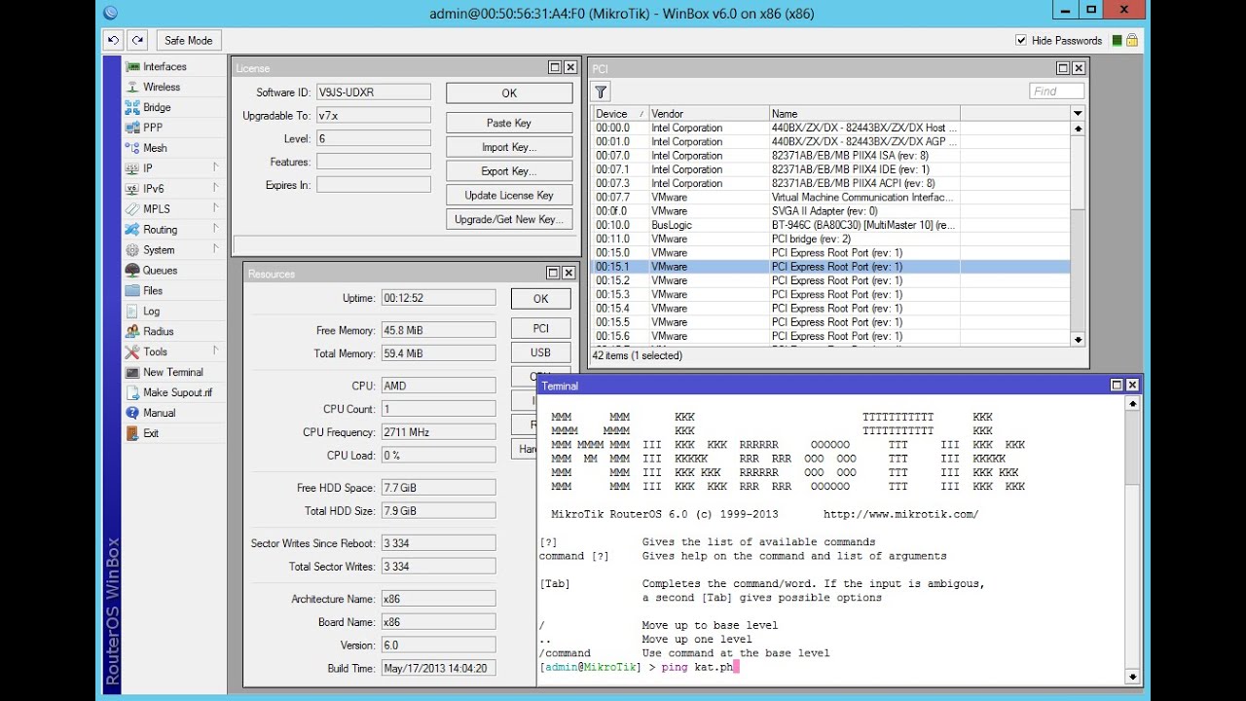Click the Find field in PCI window
Viewport: 1246px width, 701px height.
[x=1056, y=92]
